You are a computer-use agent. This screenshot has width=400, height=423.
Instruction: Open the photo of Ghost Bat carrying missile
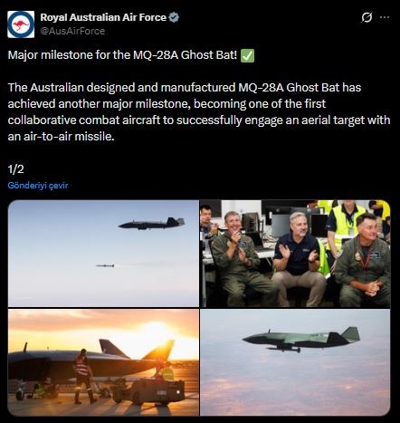click(295, 362)
